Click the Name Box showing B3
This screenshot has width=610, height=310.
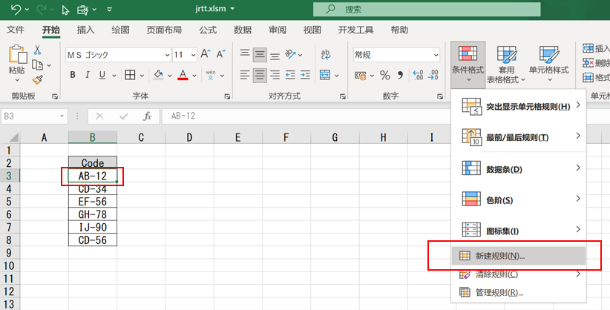point(34,116)
